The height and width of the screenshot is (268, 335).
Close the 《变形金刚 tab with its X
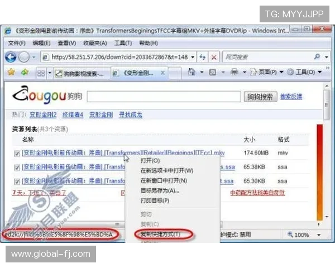coord(162,73)
